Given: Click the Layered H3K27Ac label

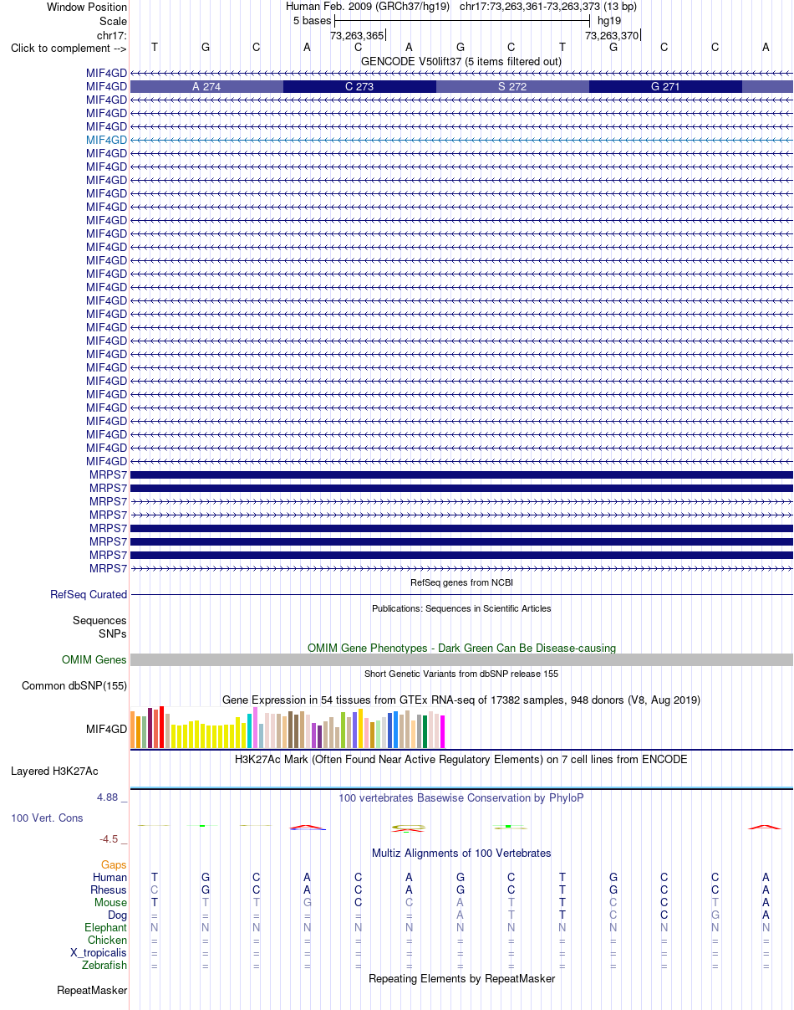Looking at the screenshot, I should coord(54,771).
